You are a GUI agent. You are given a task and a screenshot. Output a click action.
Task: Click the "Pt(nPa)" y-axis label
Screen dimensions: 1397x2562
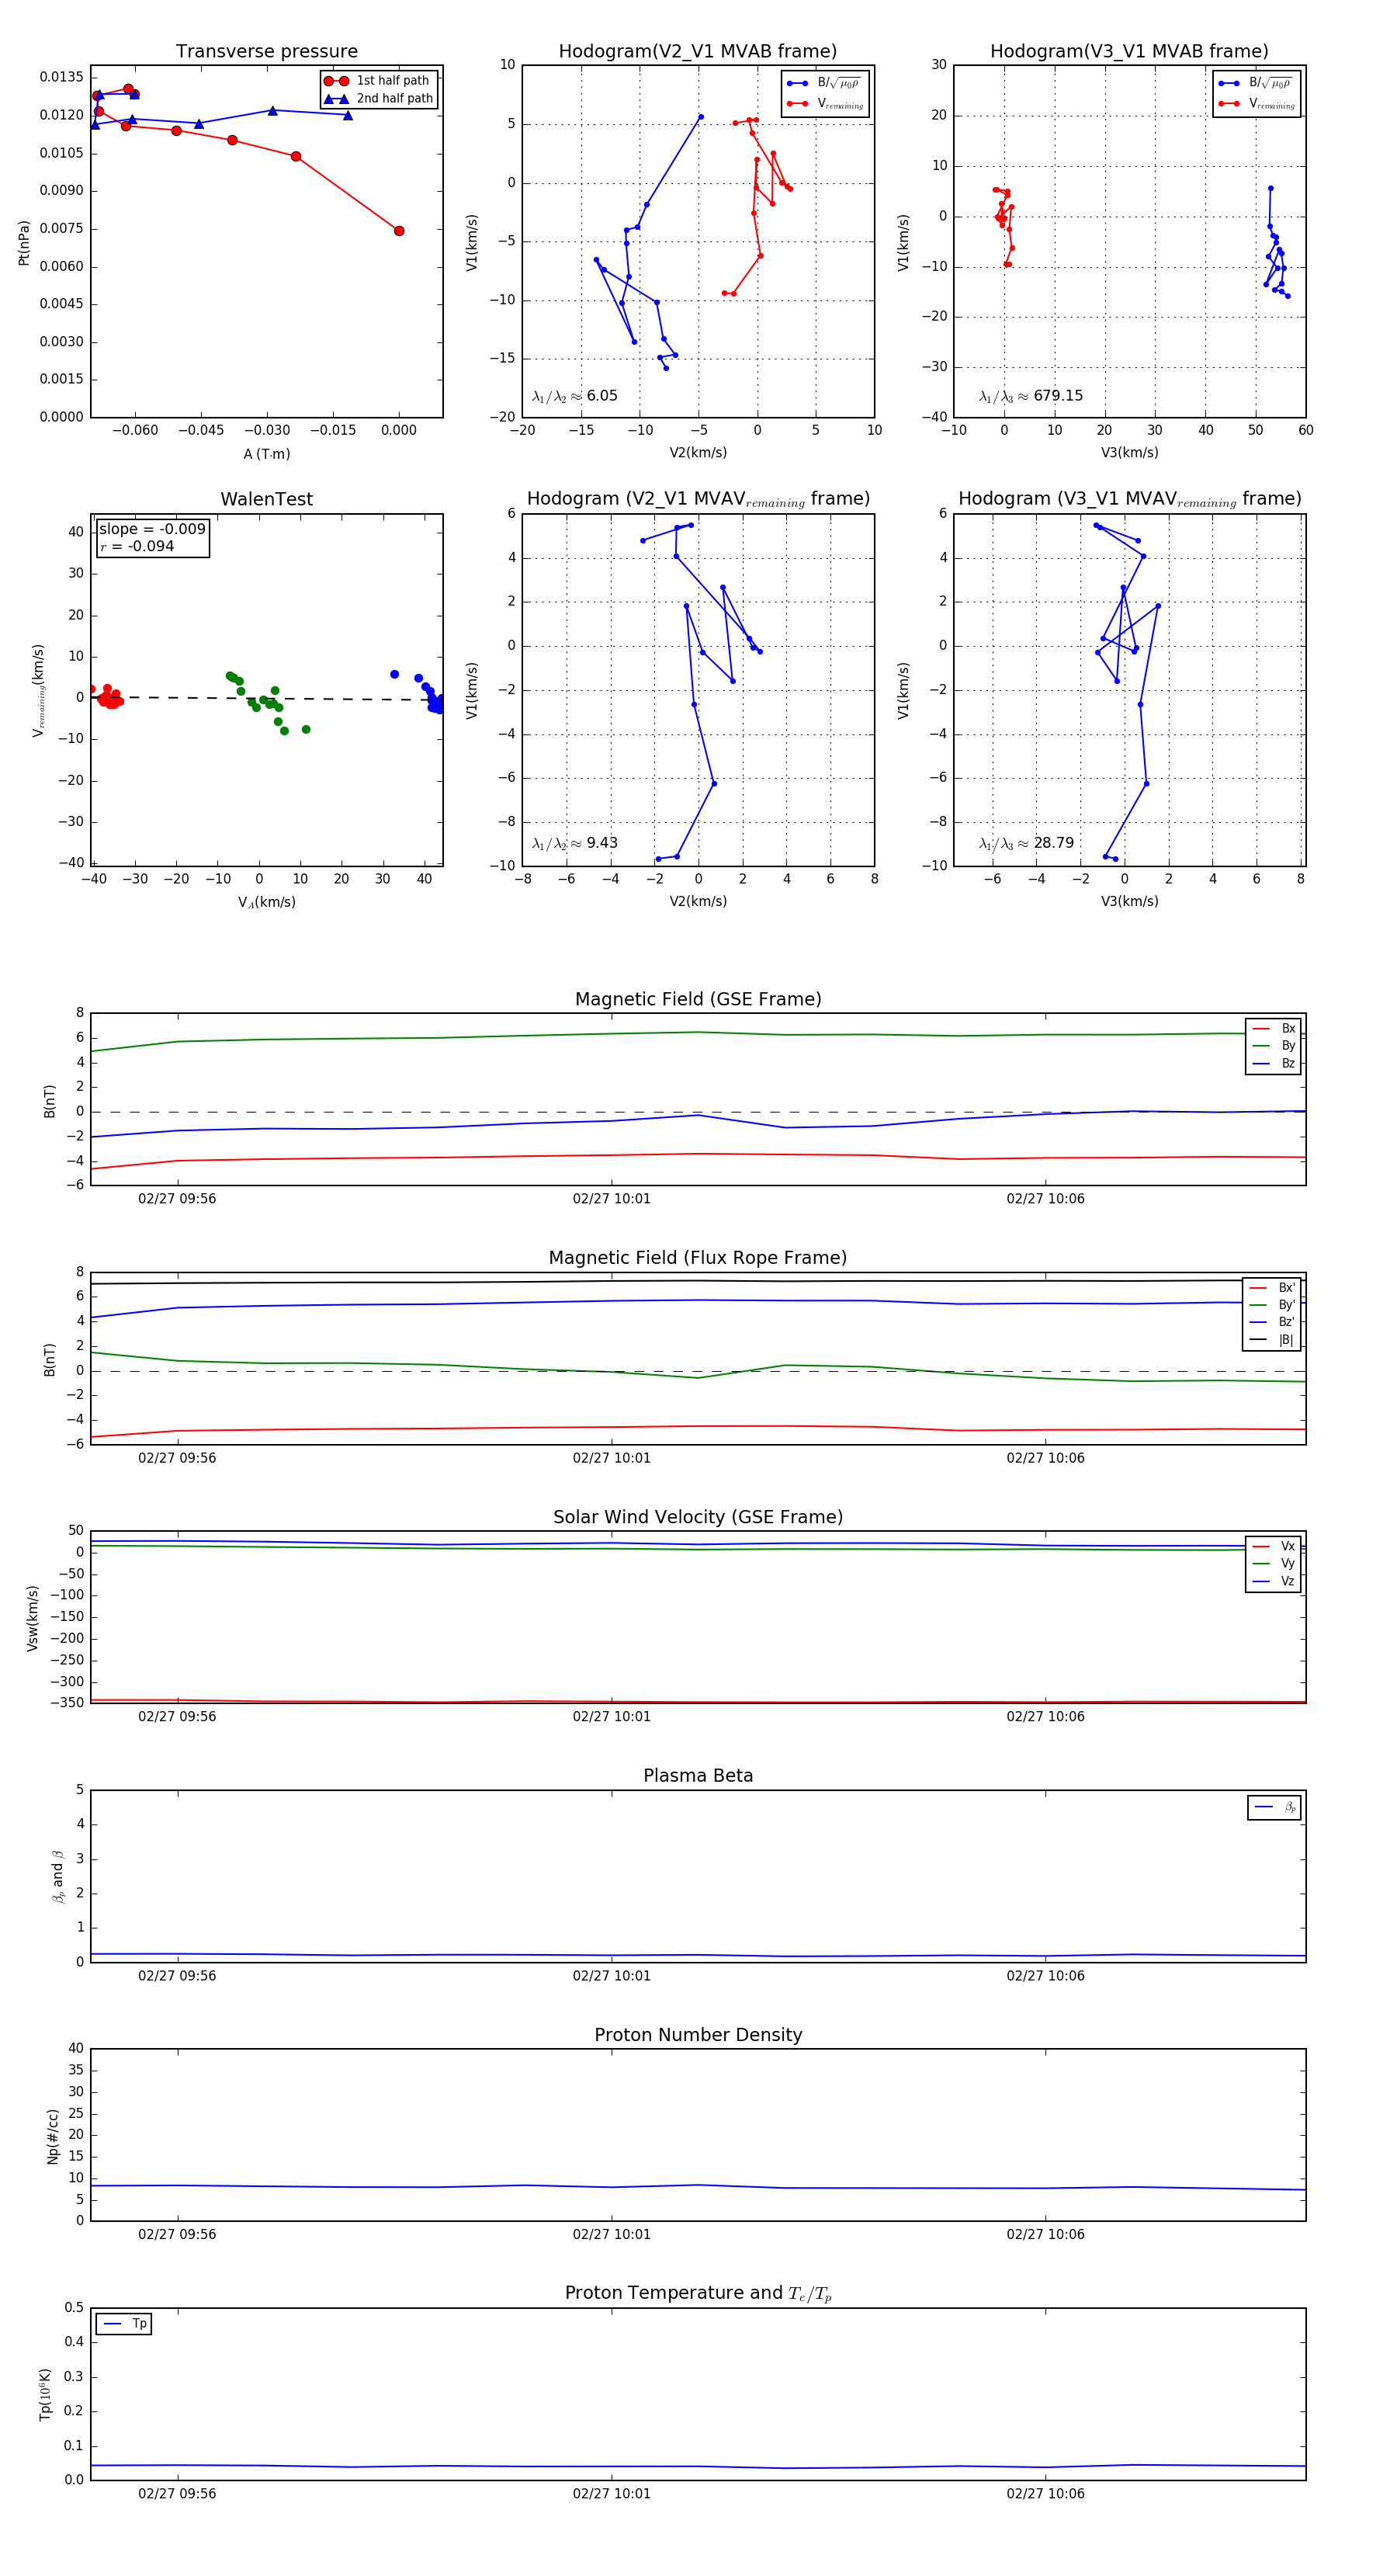(x=24, y=243)
